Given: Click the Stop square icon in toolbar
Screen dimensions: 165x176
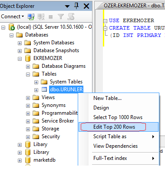Looking at the screenshot, I should click(51, 17).
